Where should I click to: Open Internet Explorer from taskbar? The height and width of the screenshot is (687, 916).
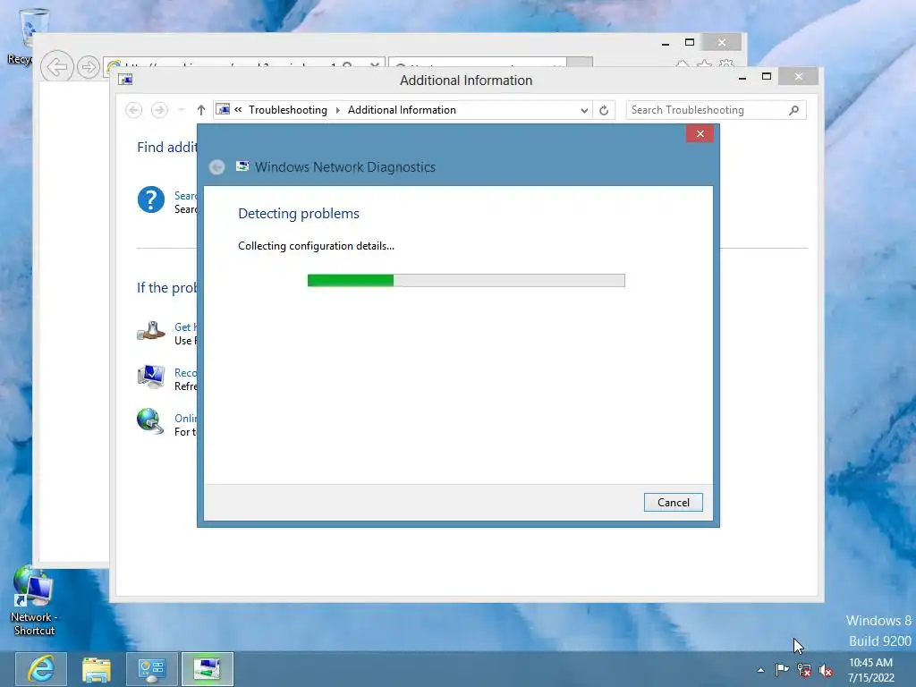click(41, 669)
